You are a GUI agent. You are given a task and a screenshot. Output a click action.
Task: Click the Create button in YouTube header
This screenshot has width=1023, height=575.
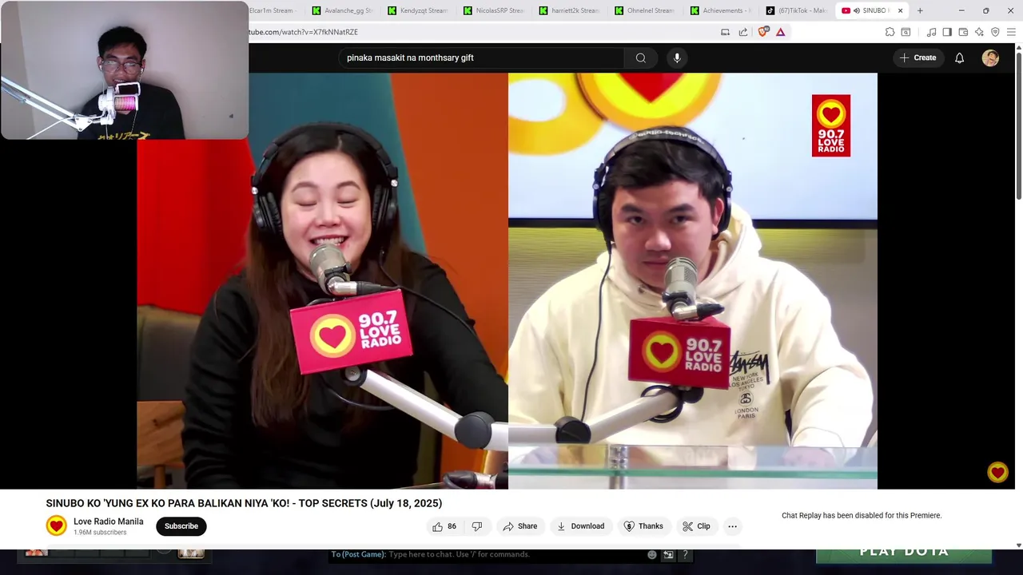[918, 57]
